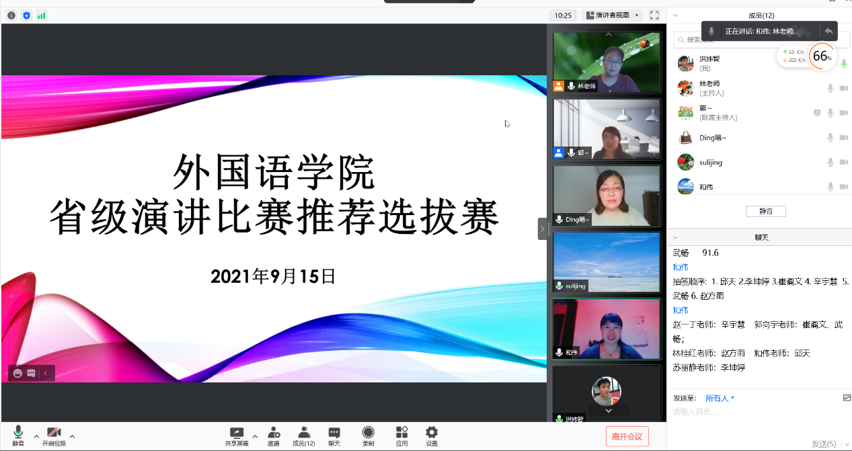Toggle Ding嗯~'s microphone in member list

pyautogui.click(x=830, y=137)
